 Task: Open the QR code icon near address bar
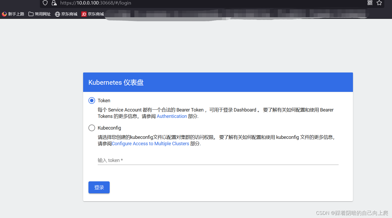pos(370,3)
